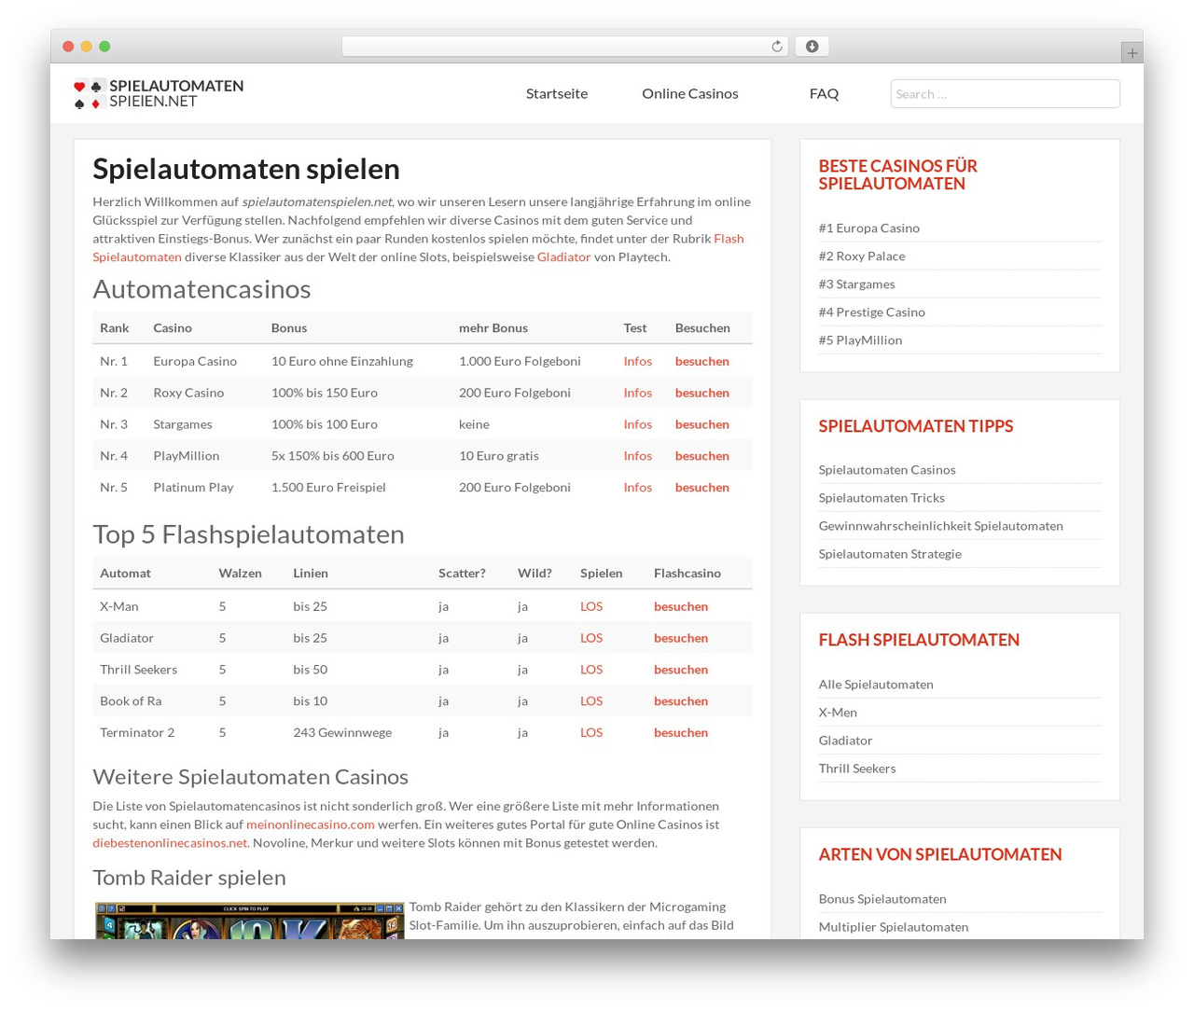The width and height of the screenshot is (1194, 1011).
Task: Open the Gladiator link in intro text
Action: [x=563, y=256]
